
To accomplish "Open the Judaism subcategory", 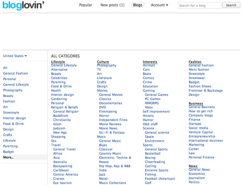I will (x=59, y=128).
